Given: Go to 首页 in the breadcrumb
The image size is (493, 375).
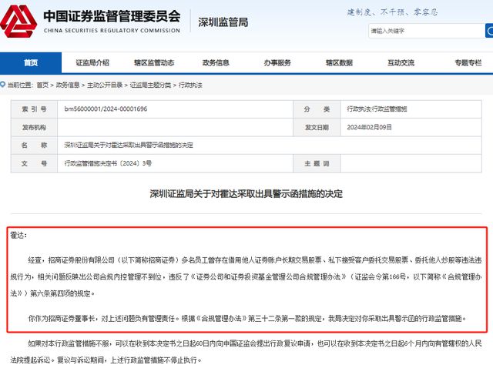Looking at the screenshot, I should point(42,85).
